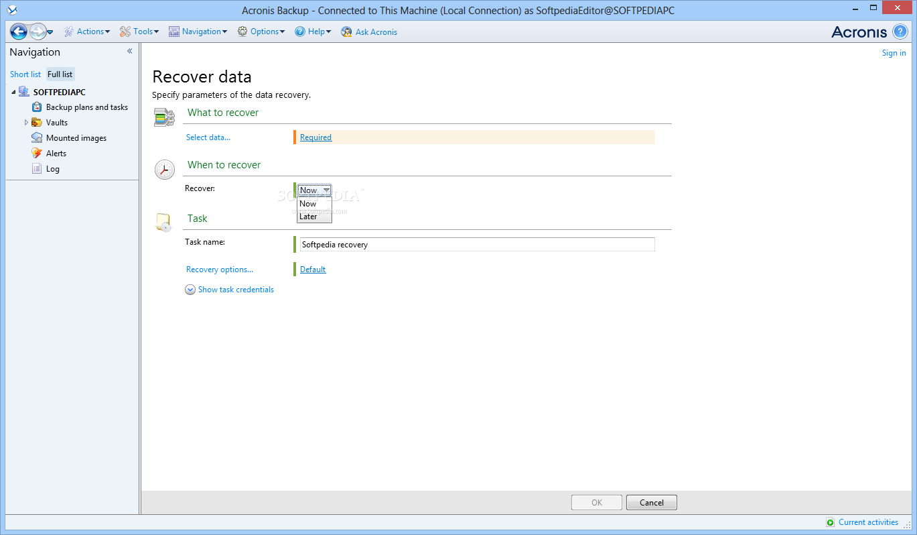Open Backup plans and tasks
The image size is (917, 535).
click(87, 107)
